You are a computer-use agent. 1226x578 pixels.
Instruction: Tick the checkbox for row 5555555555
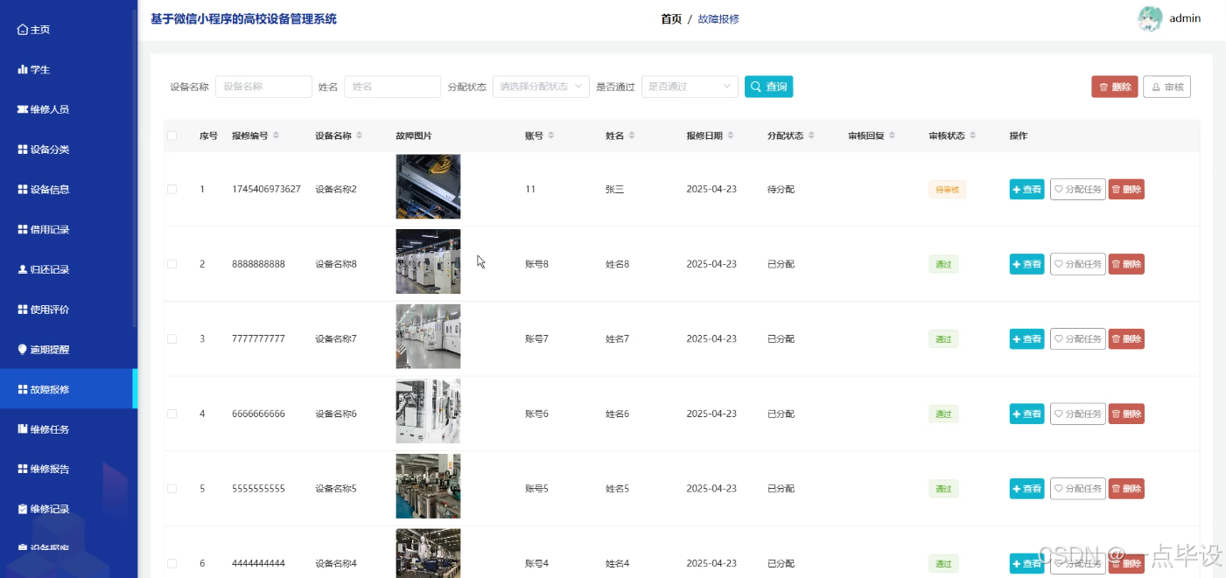pyautogui.click(x=172, y=489)
